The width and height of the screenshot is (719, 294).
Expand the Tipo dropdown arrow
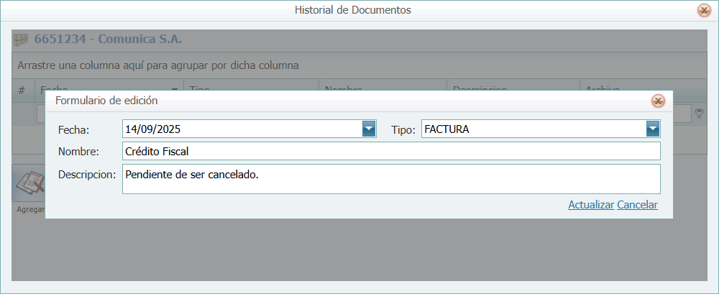point(652,129)
